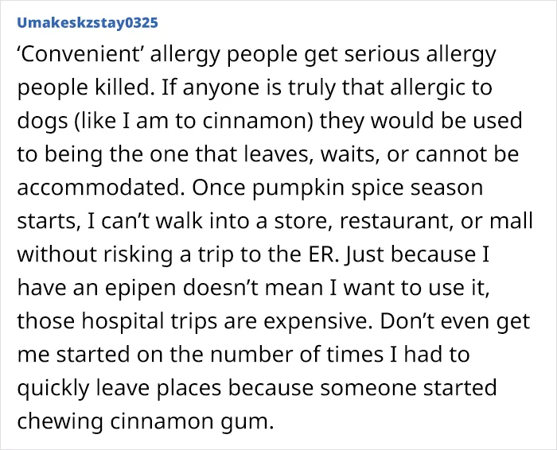Click the word 'truly' in the comment
557x450 pixels.
[x=311, y=88]
